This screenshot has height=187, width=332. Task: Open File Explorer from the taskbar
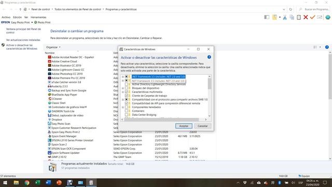(16, 182)
